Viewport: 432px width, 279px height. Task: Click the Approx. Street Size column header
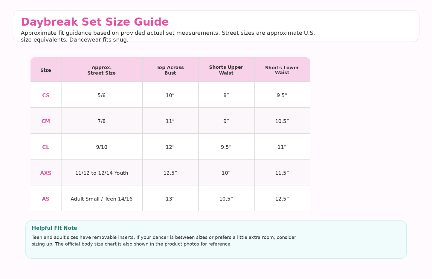(102, 70)
